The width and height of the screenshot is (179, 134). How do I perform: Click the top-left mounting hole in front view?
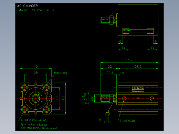pyautogui.click(x=24, y=88)
